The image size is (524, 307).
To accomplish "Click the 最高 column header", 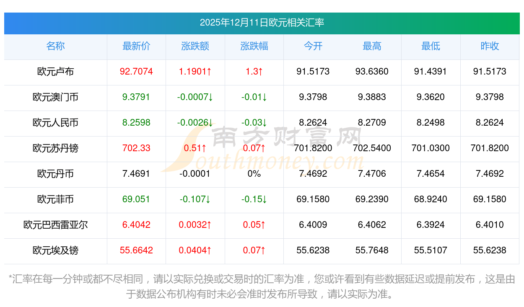I will (372, 46).
